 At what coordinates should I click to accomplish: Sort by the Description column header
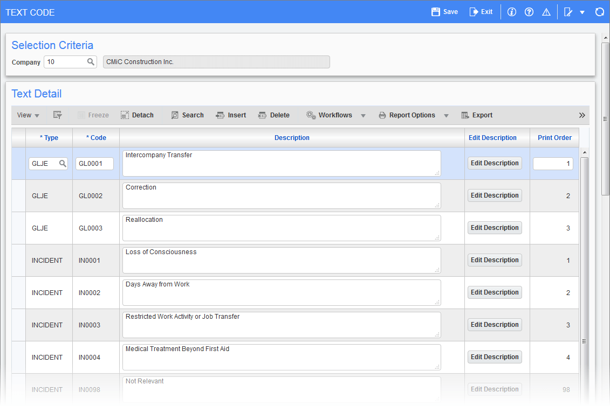tap(292, 137)
